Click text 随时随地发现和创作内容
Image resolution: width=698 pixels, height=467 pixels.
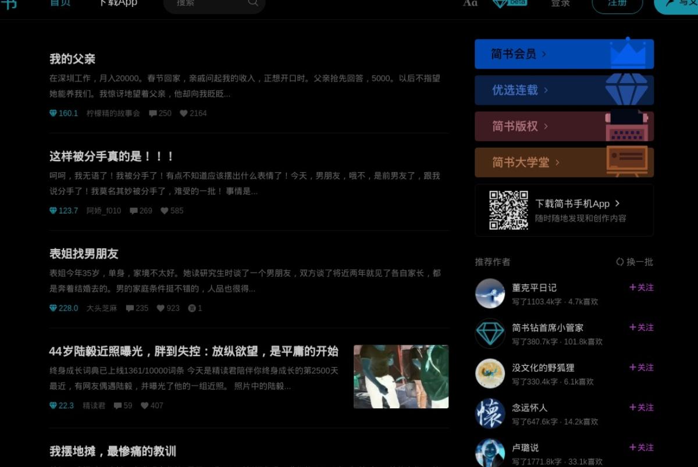(581, 219)
